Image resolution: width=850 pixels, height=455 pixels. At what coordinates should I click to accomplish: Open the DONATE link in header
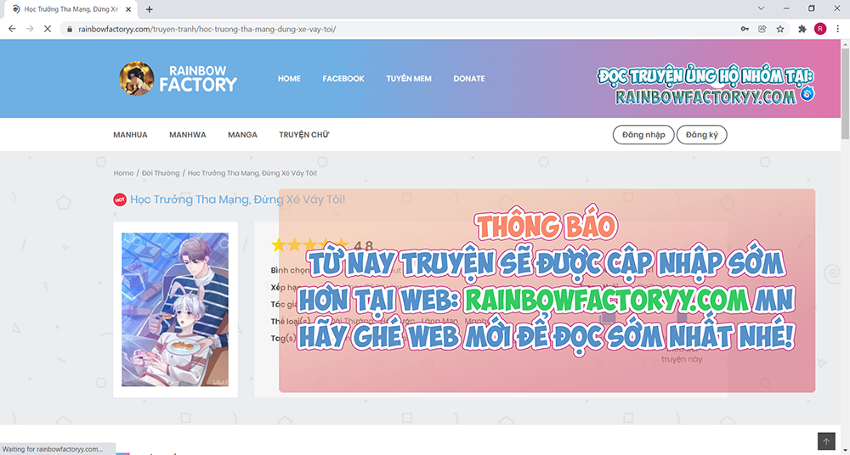click(468, 78)
